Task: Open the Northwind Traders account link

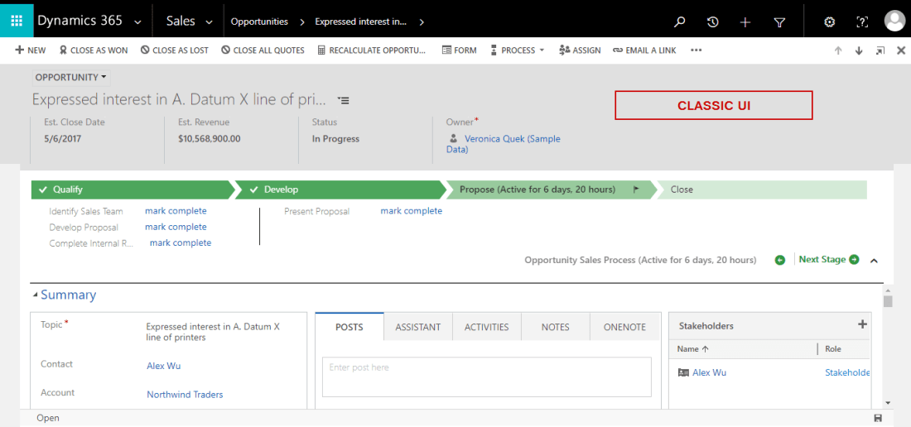Action: click(185, 395)
